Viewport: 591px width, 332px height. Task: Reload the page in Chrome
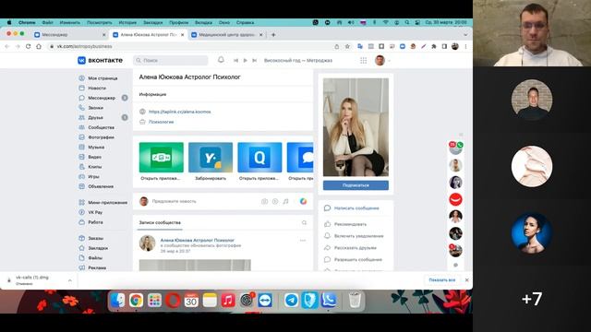(x=29, y=46)
